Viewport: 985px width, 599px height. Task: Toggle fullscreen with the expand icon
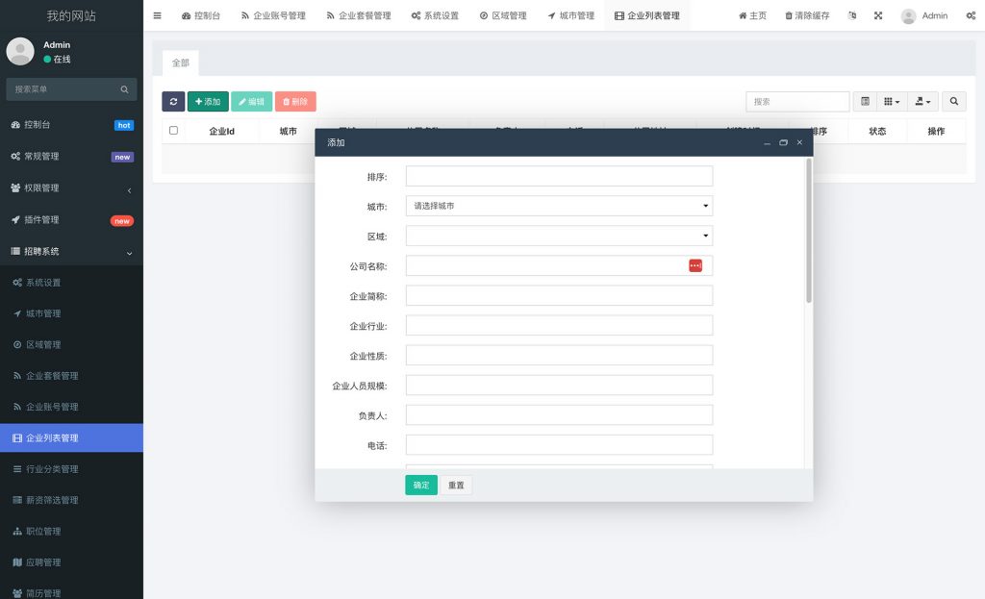tap(877, 15)
